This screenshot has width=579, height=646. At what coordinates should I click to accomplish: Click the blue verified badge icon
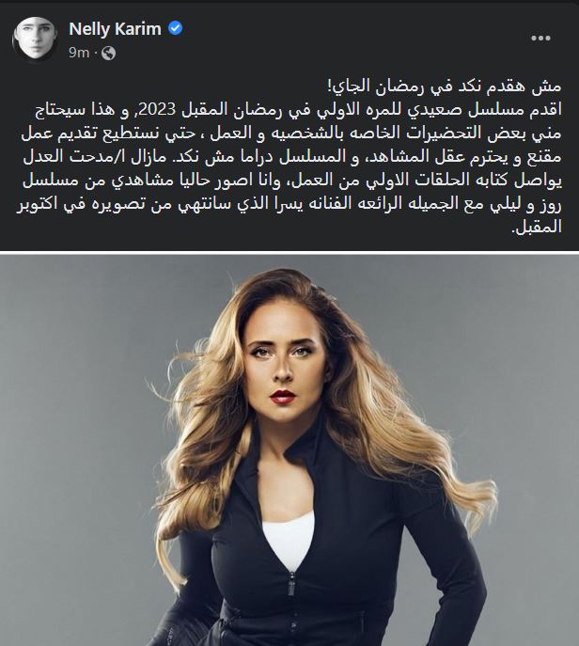pos(176,28)
